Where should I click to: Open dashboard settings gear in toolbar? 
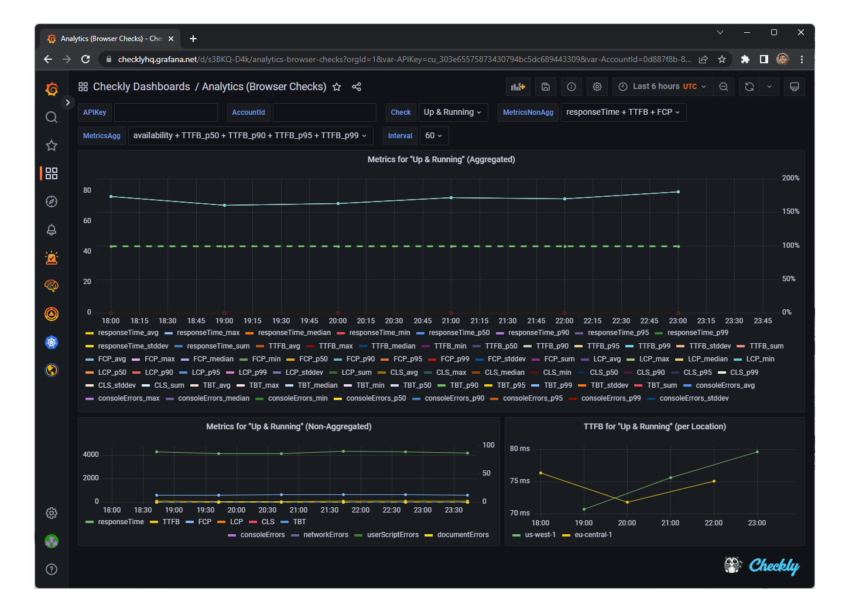pos(597,86)
